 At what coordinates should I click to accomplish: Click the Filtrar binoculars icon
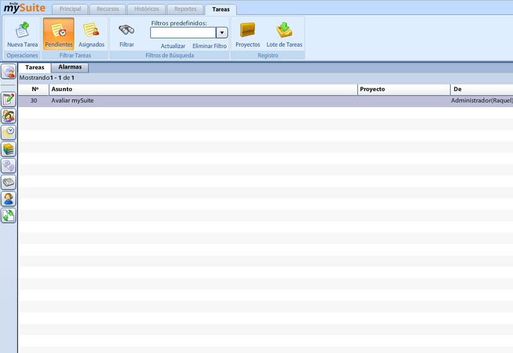click(x=126, y=34)
